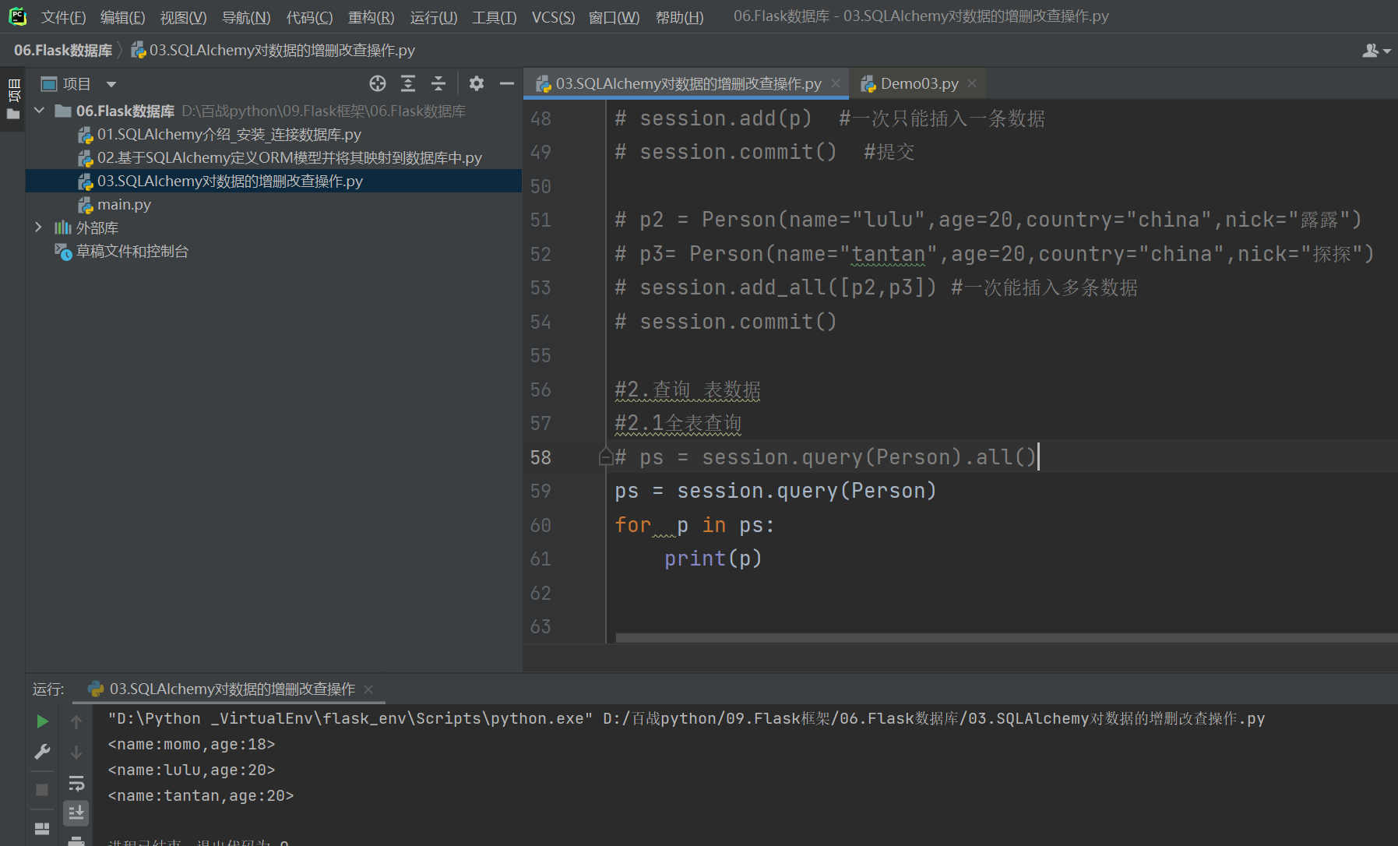This screenshot has height=846, width=1398.
Task: Click line number 58 in the gutter
Action: tap(541, 457)
